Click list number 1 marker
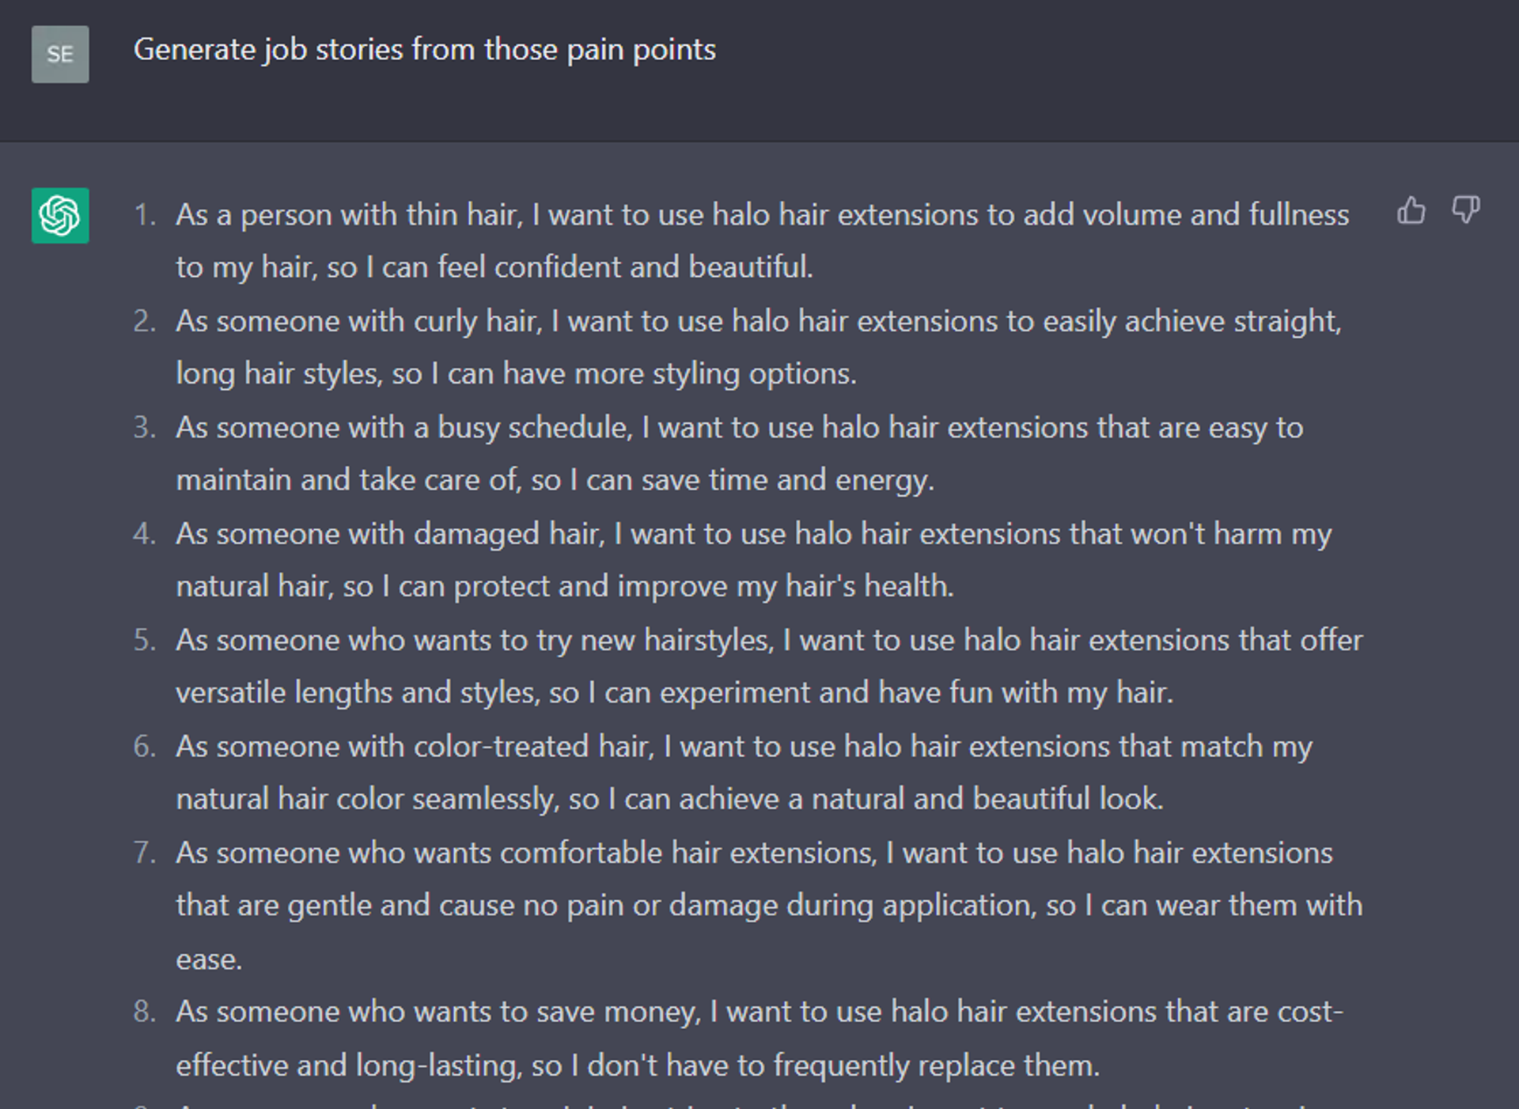This screenshot has height=1109, width=1519. pos(145,215)
